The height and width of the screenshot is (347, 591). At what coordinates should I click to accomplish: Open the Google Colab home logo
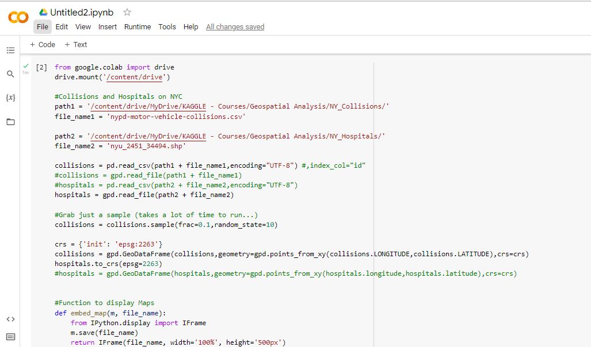(18, 17)
